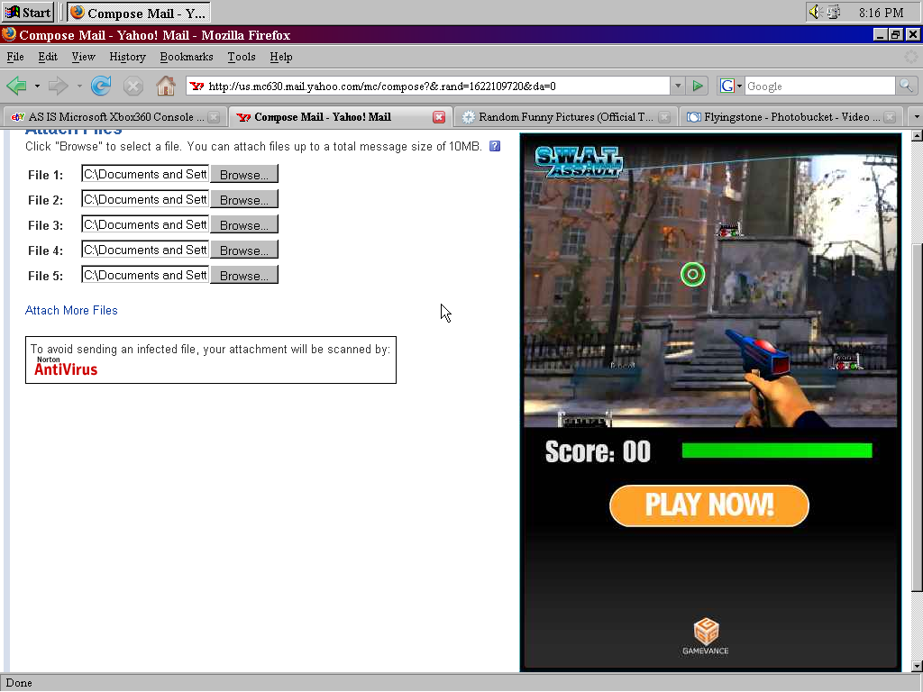Click the Score: 00 text in ad
The image size is (923, 692).
[x=598, y=452]
